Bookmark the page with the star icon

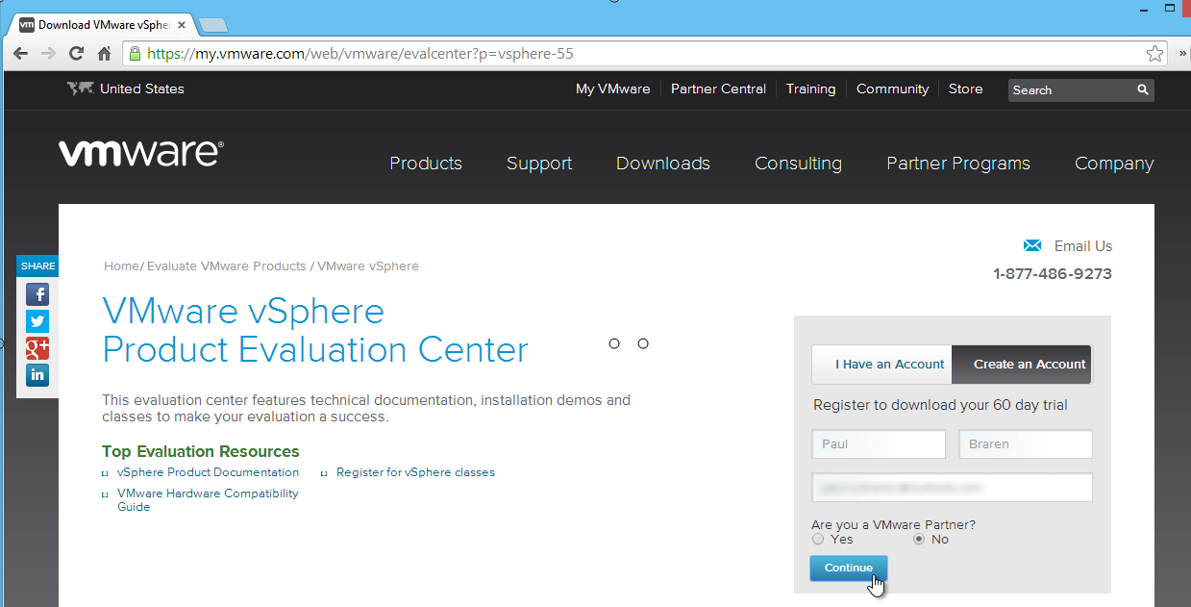tap(1154, 54)
